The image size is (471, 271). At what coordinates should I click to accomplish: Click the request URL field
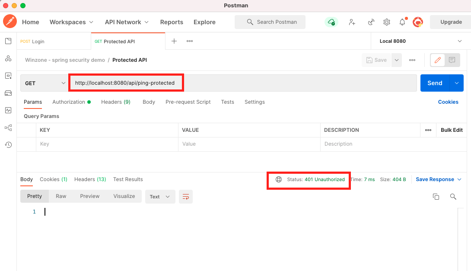tap(243, 83)
